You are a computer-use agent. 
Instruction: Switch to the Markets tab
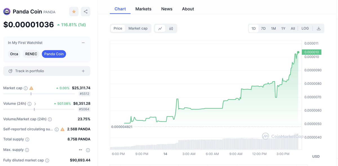[143, 9]
